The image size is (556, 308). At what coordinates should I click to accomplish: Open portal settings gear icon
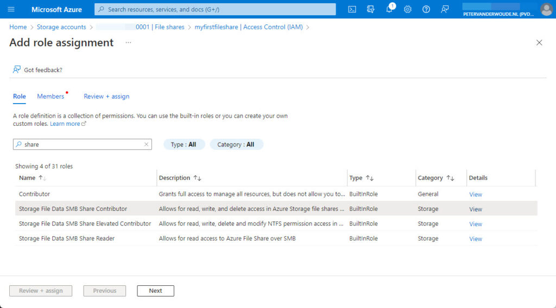pyautogui.click(x=408, y=9)
